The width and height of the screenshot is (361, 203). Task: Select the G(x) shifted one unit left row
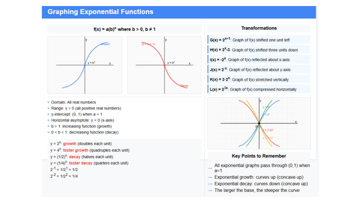pos(259,39)
